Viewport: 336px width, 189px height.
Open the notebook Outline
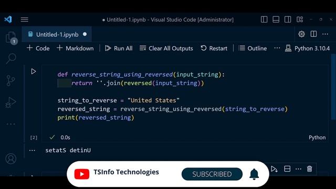click(253, 48)
